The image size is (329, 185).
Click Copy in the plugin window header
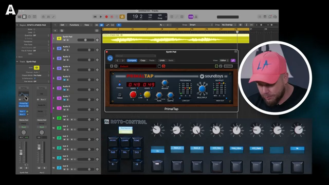pyautogui.click(x=143, y=61)
